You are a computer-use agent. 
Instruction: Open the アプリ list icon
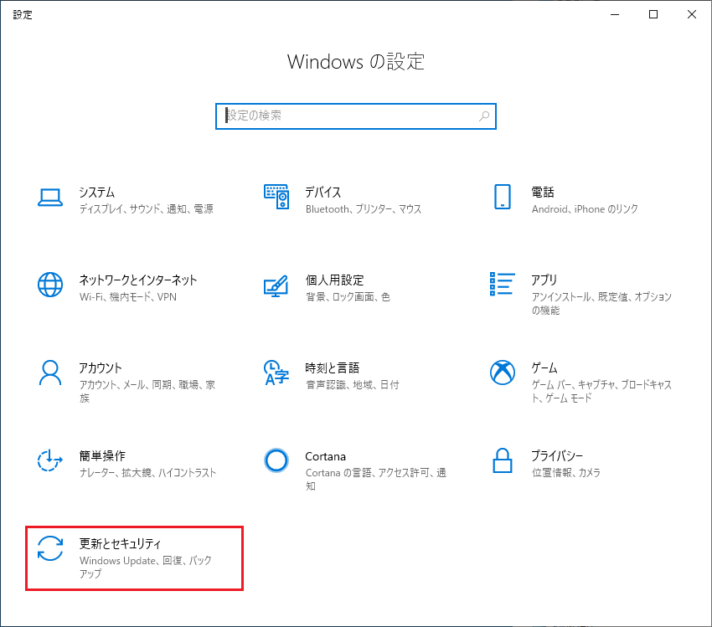pyautogui.click(x=503, y=284)
